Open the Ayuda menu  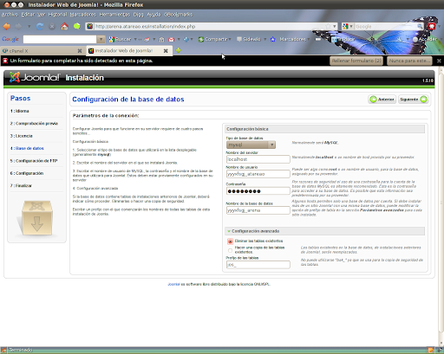153,14
